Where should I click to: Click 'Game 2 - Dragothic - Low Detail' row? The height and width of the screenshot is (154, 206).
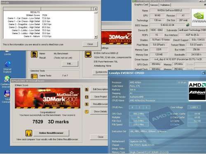pos(30,24)
